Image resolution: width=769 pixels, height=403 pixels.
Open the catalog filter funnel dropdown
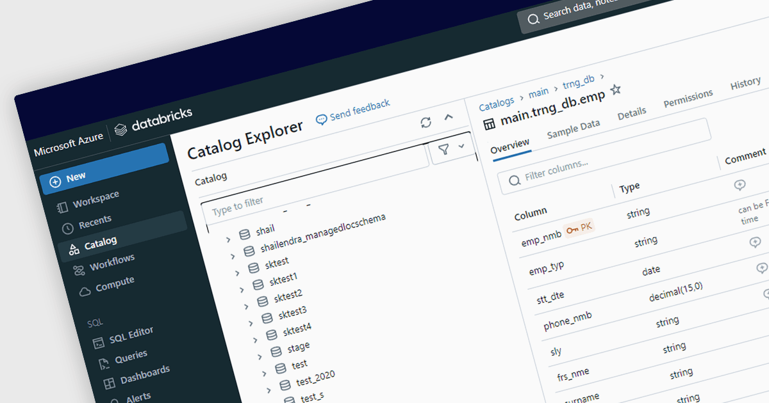[x=452, y=148]
